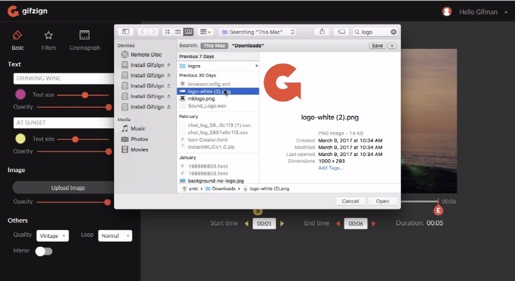Select the logos folder

click(218, 66)
